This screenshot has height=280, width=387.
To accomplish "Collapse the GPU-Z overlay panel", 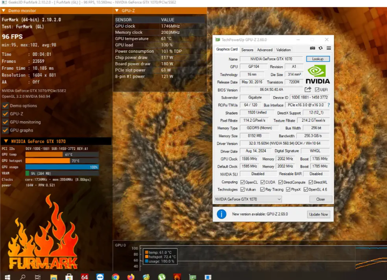I will (x=117, y=11).
